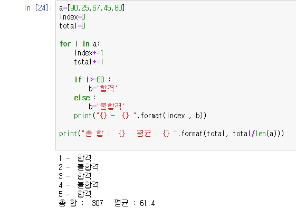Click the total+=i statement
Viewport: 296px width, 217px height.
89,62
